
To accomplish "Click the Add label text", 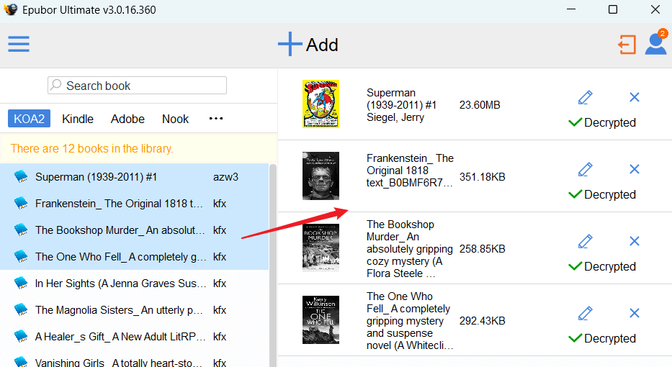I will tap(322, 45).
